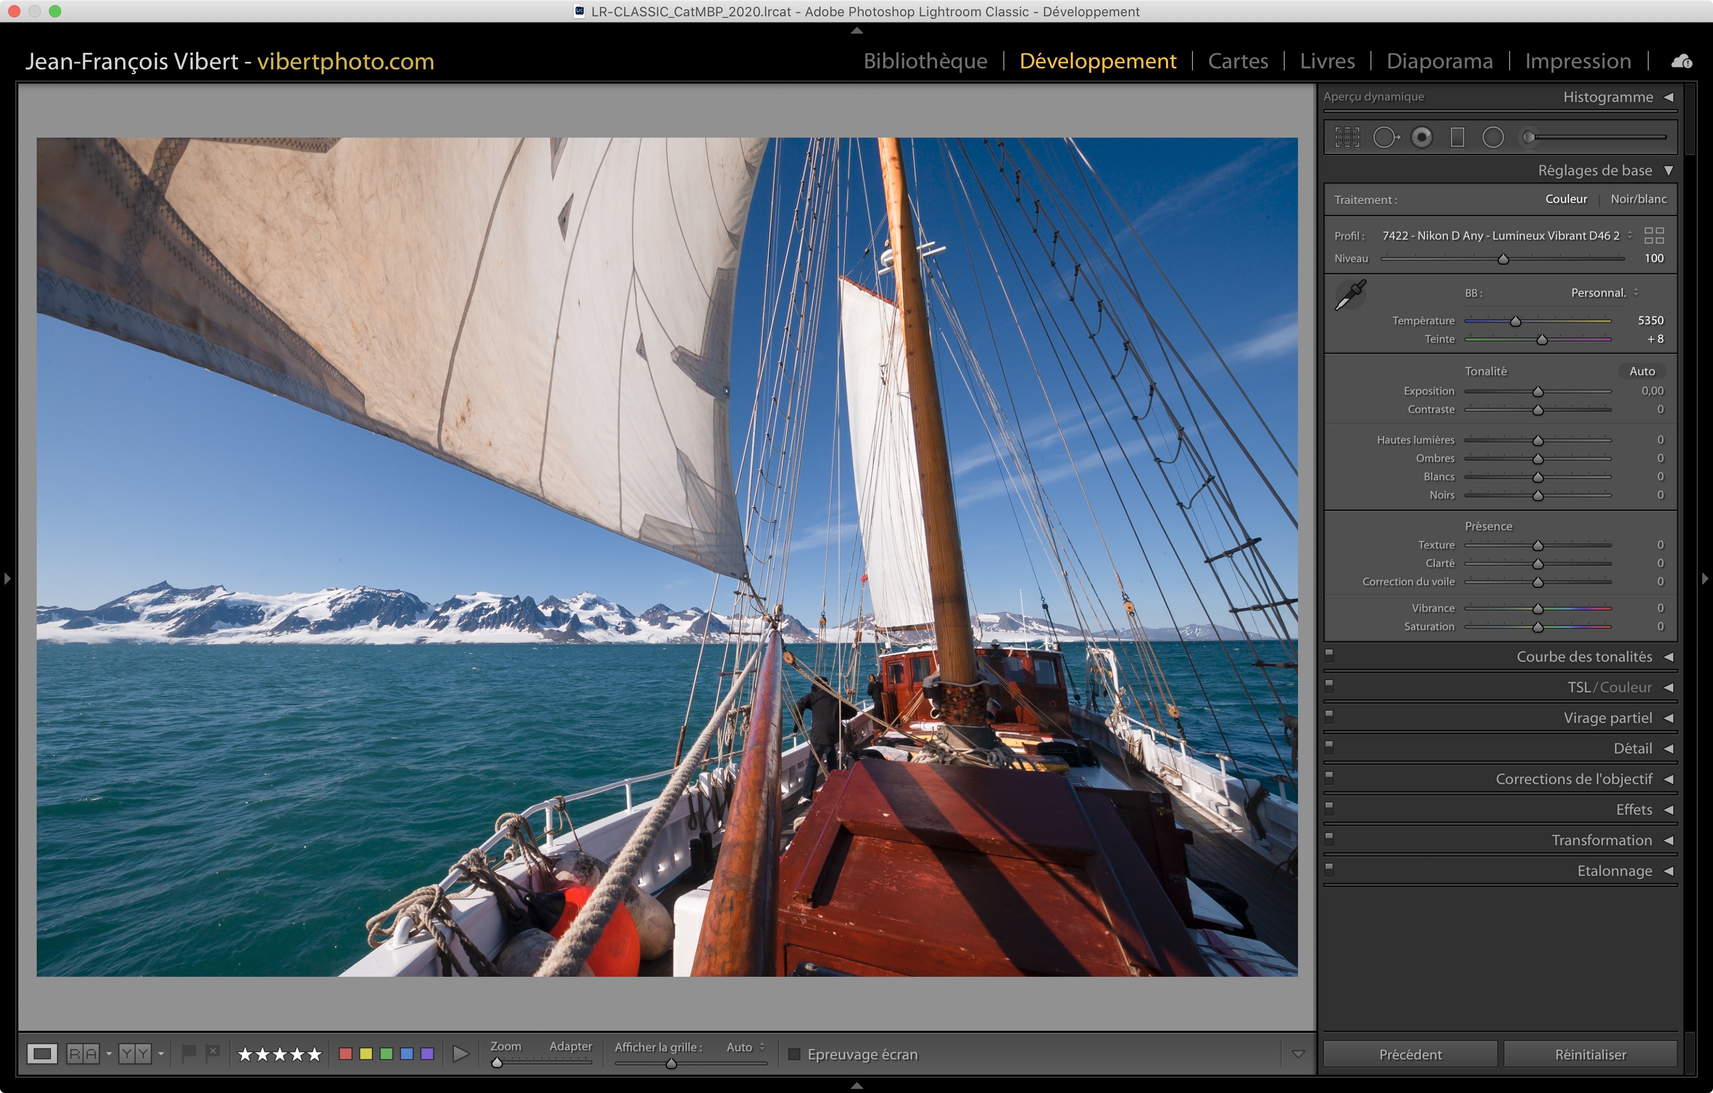
Task: Apply the red color label swatch
Action: click(346, 1053)
